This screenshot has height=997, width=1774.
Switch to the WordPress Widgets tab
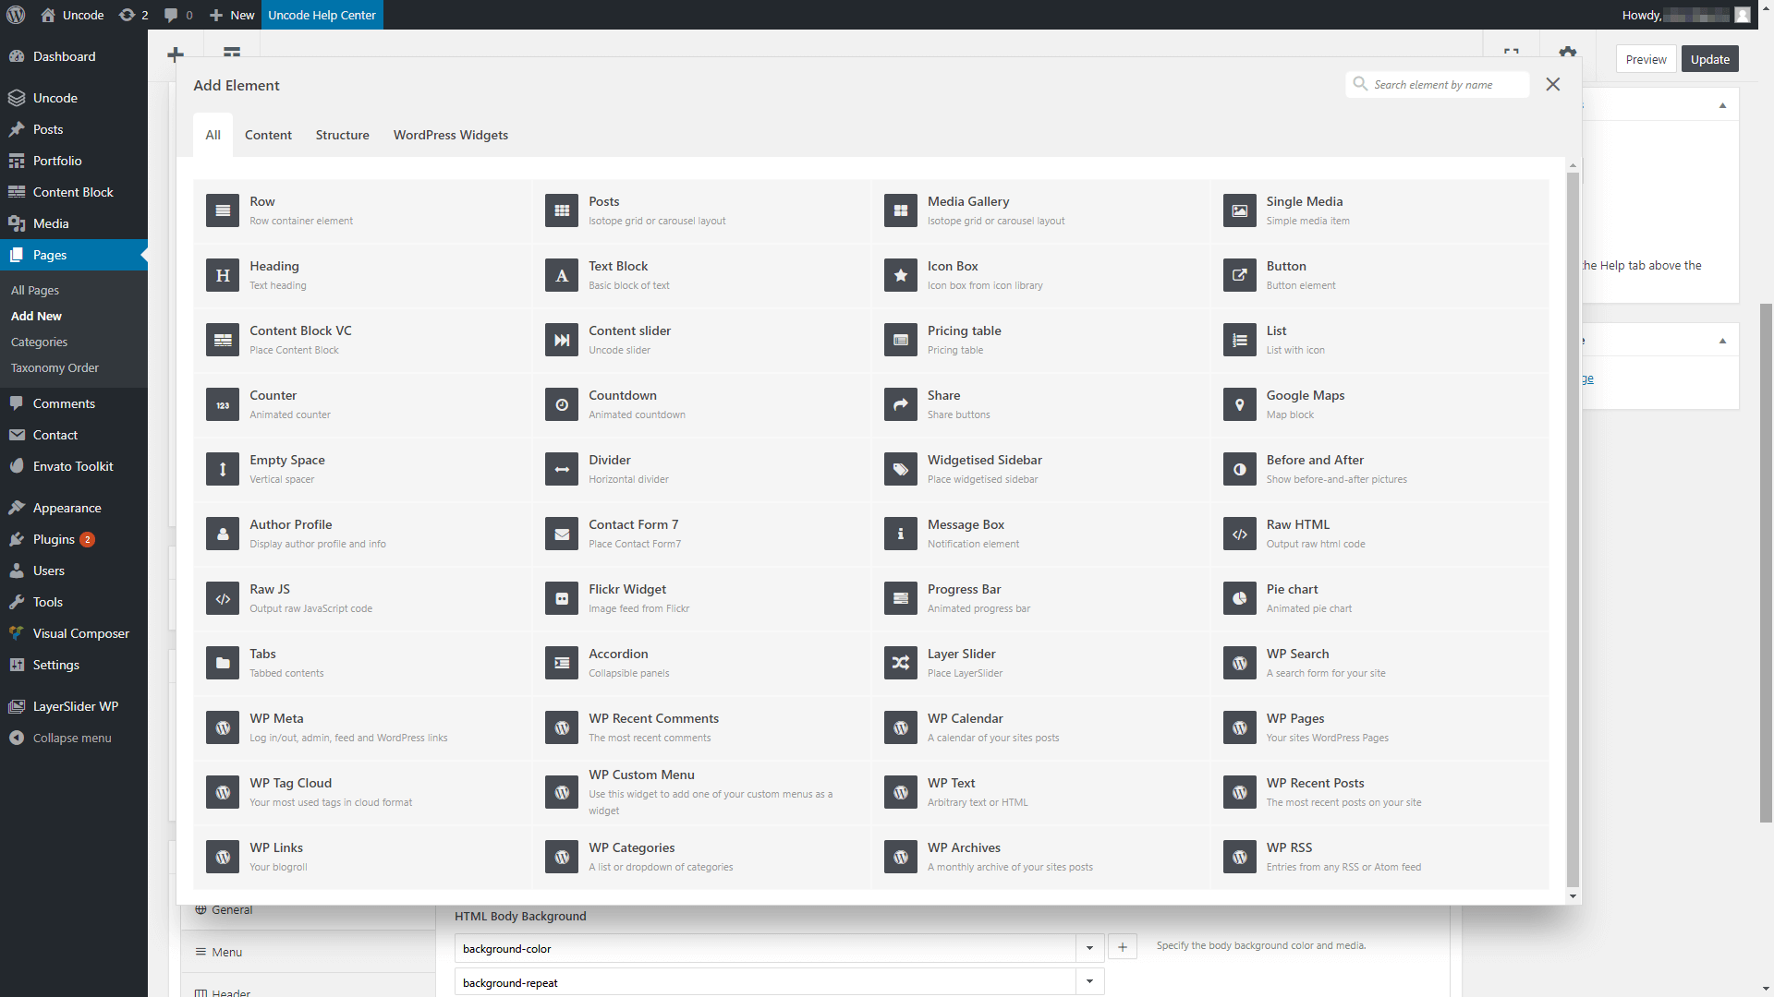451,135
